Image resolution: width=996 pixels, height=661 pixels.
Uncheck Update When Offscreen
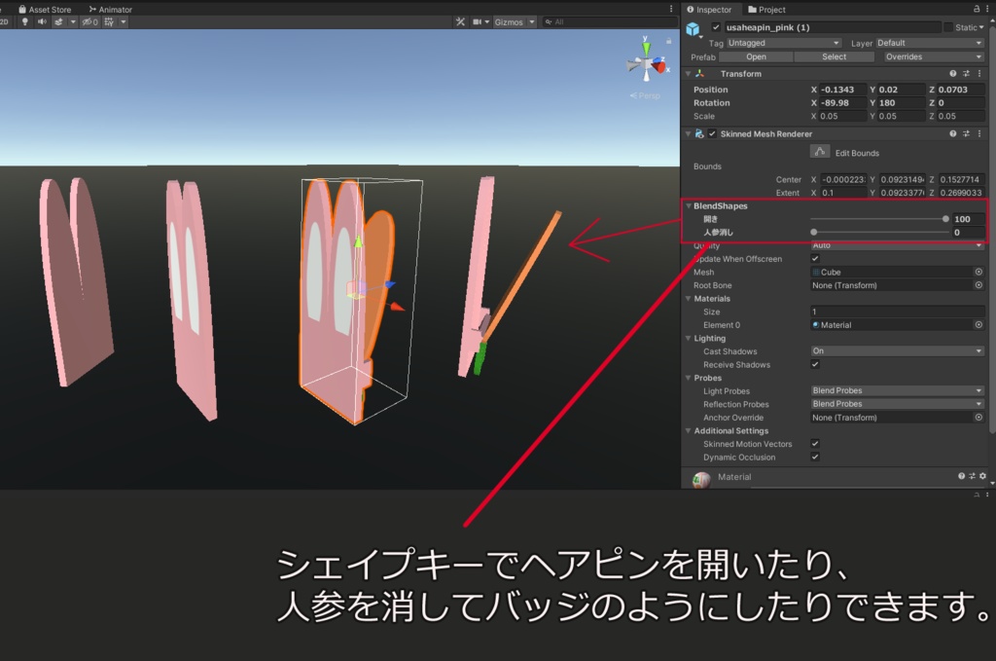click(815, 259)
